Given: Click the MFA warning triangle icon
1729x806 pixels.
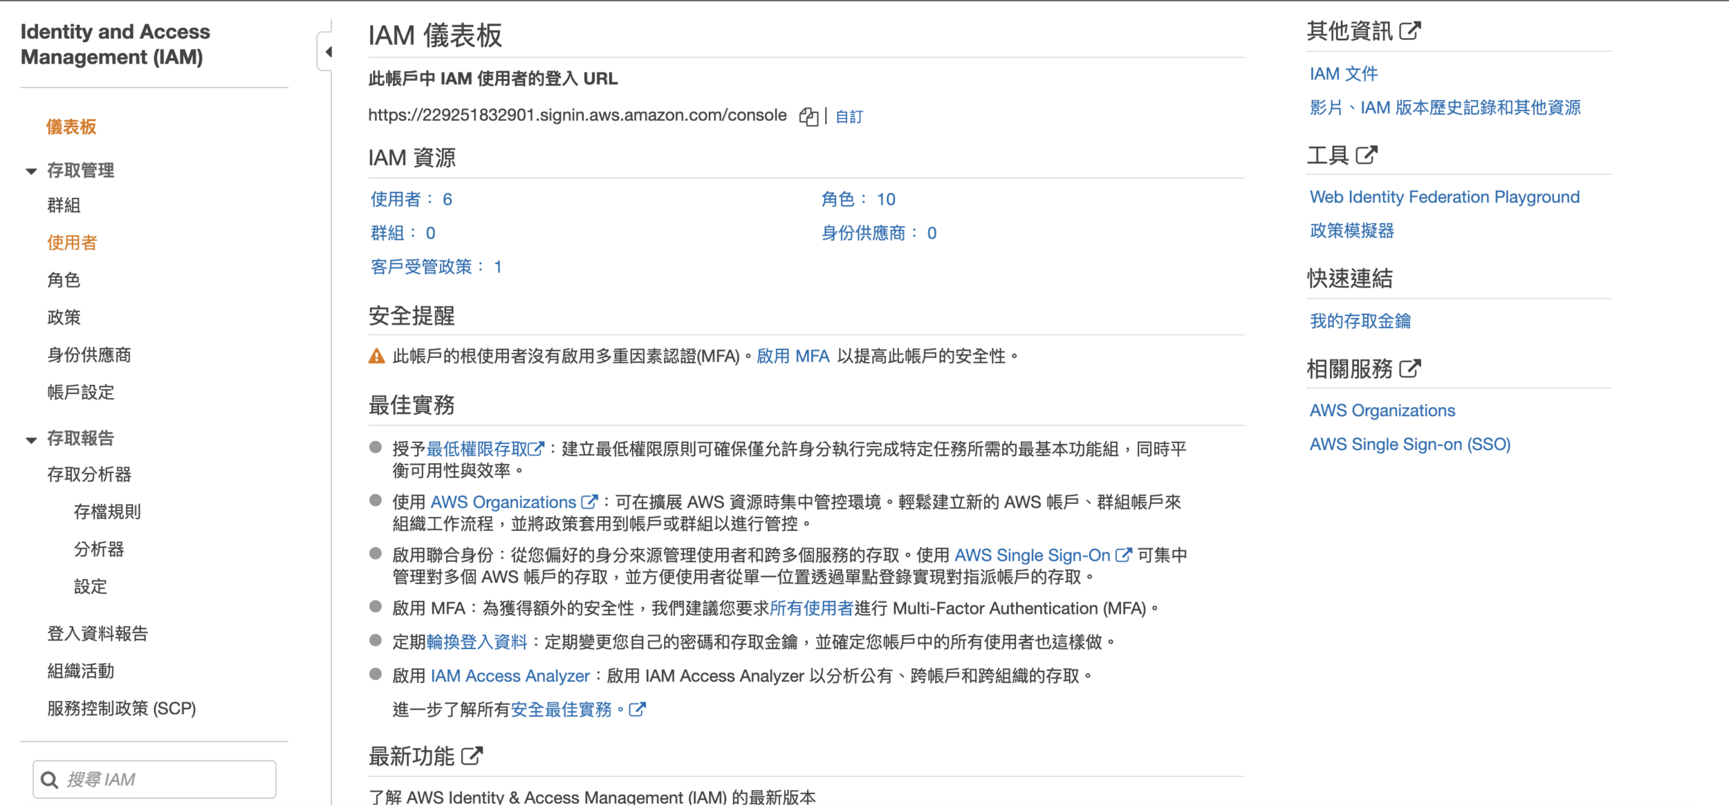Looking at the screenshot, I should 376,357.
